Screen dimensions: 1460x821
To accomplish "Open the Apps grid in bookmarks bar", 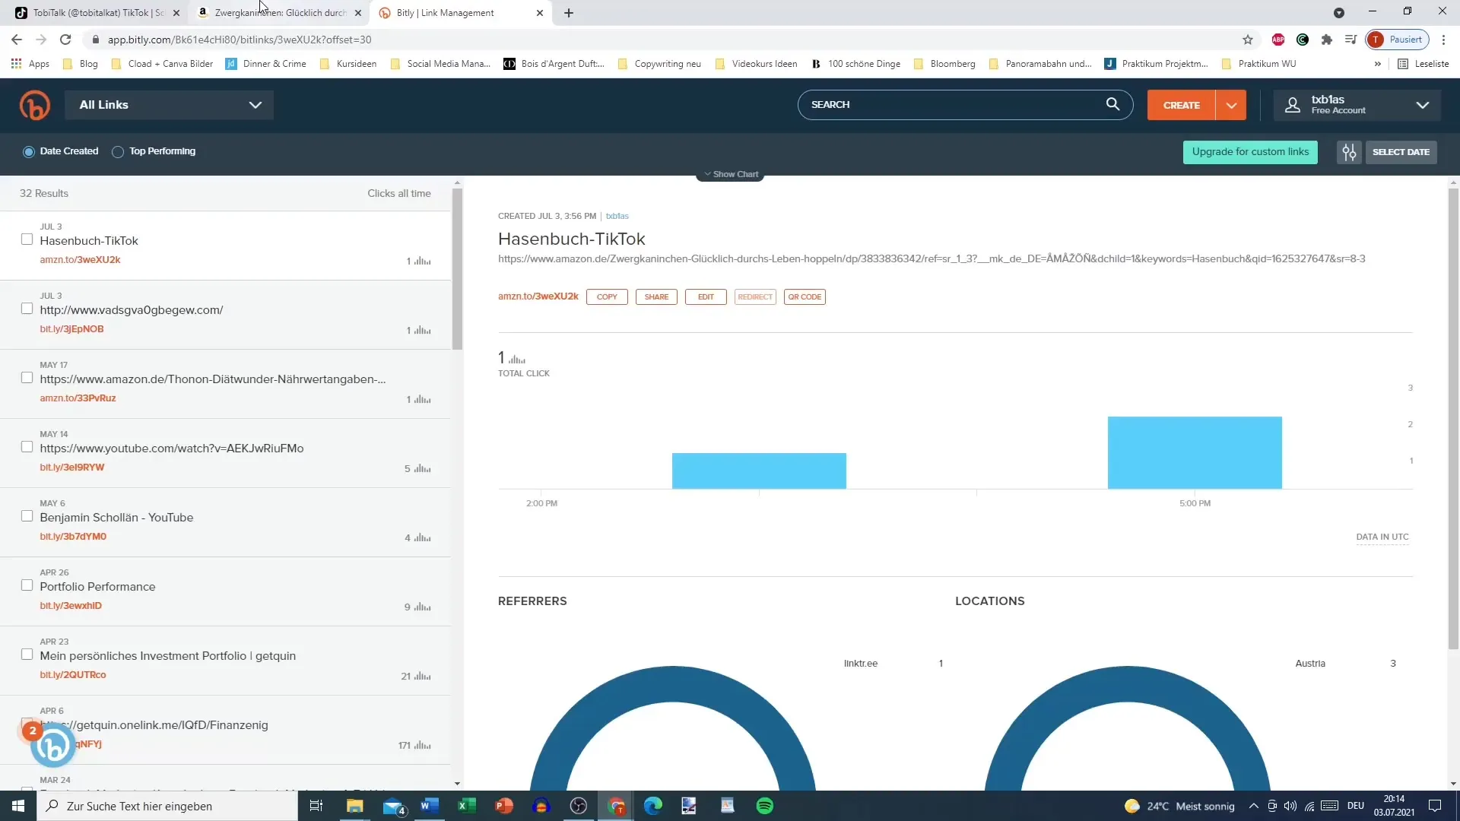I will [30, 64].
